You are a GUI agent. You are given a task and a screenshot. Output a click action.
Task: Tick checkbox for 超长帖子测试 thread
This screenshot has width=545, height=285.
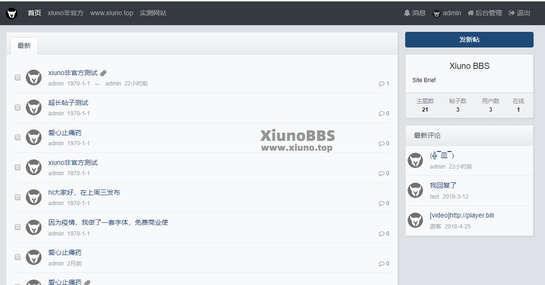click(18, 108)
